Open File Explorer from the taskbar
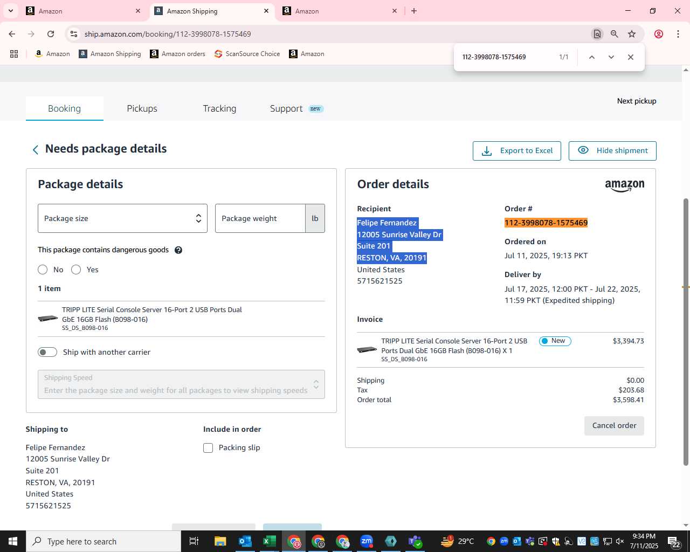This screenshot has width=690, height=552. [220, 541]
